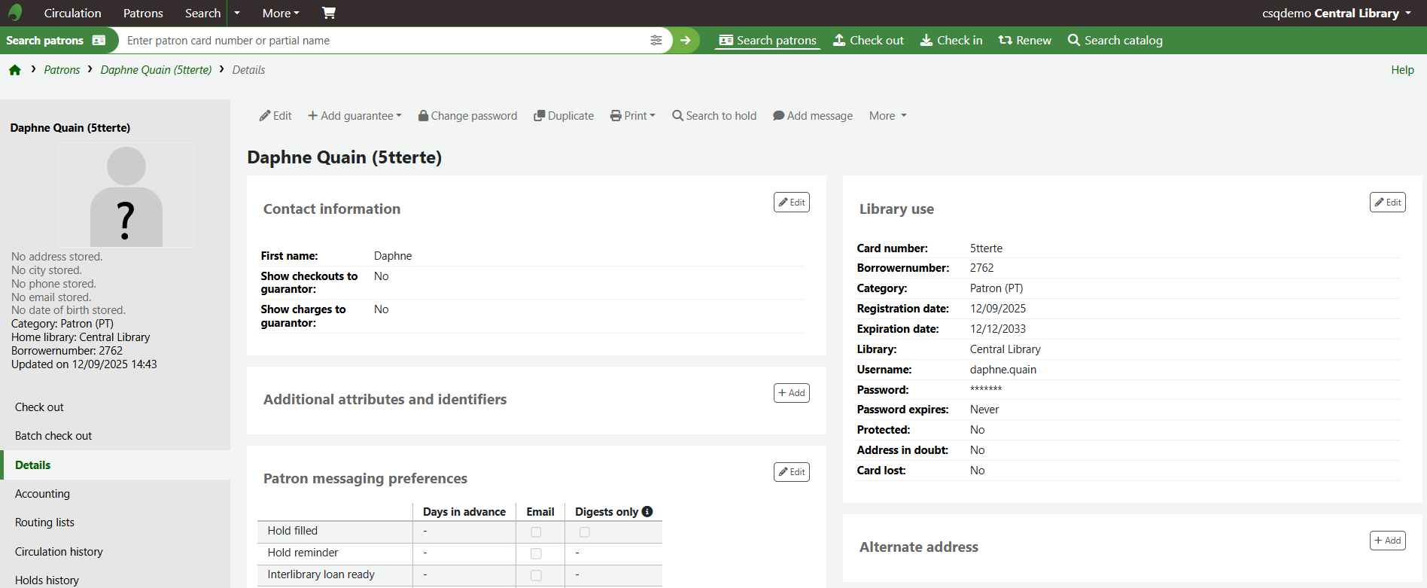Click the patron placeholder photo

coord(126,195)
